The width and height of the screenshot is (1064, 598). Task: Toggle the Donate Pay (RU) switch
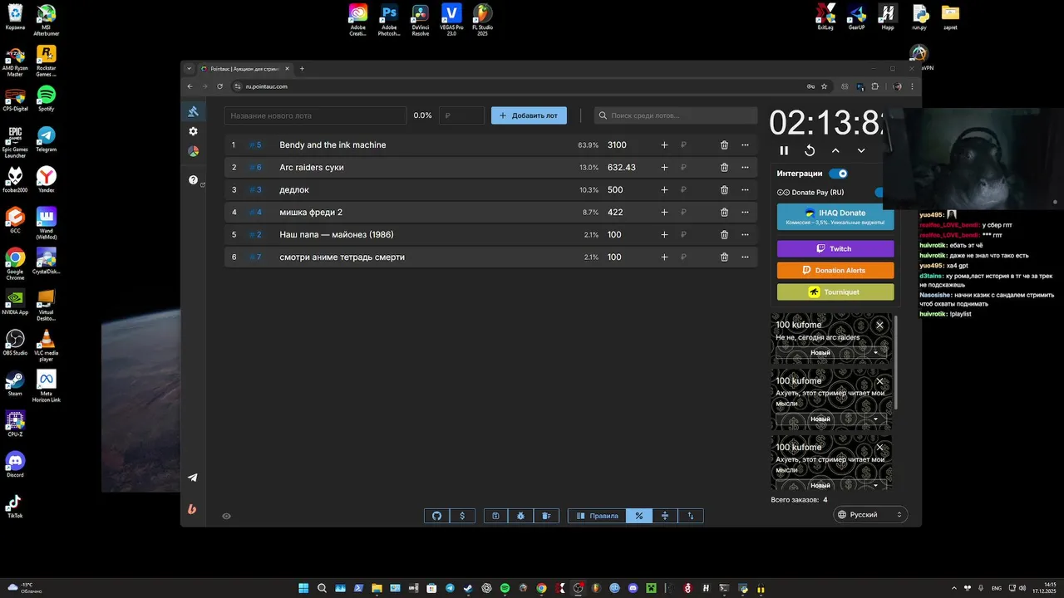tap(879, 193)
